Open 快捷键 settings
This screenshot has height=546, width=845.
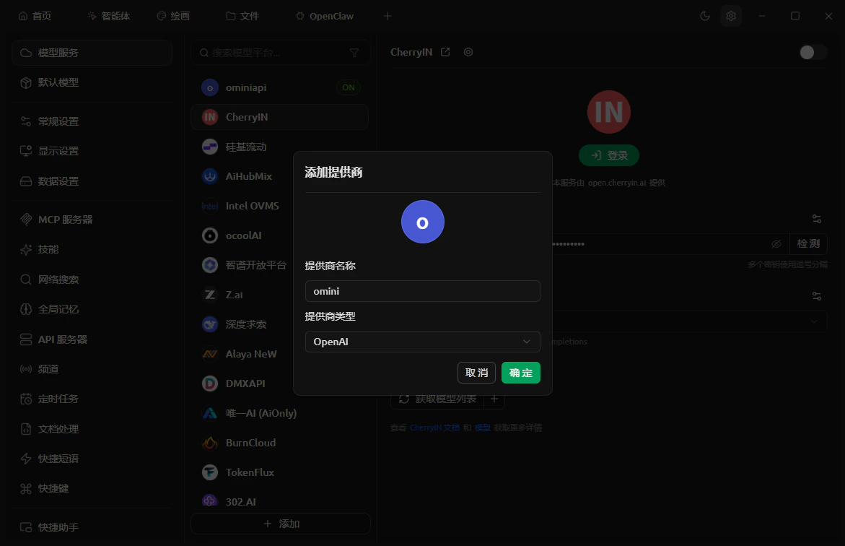click(92, 488)
